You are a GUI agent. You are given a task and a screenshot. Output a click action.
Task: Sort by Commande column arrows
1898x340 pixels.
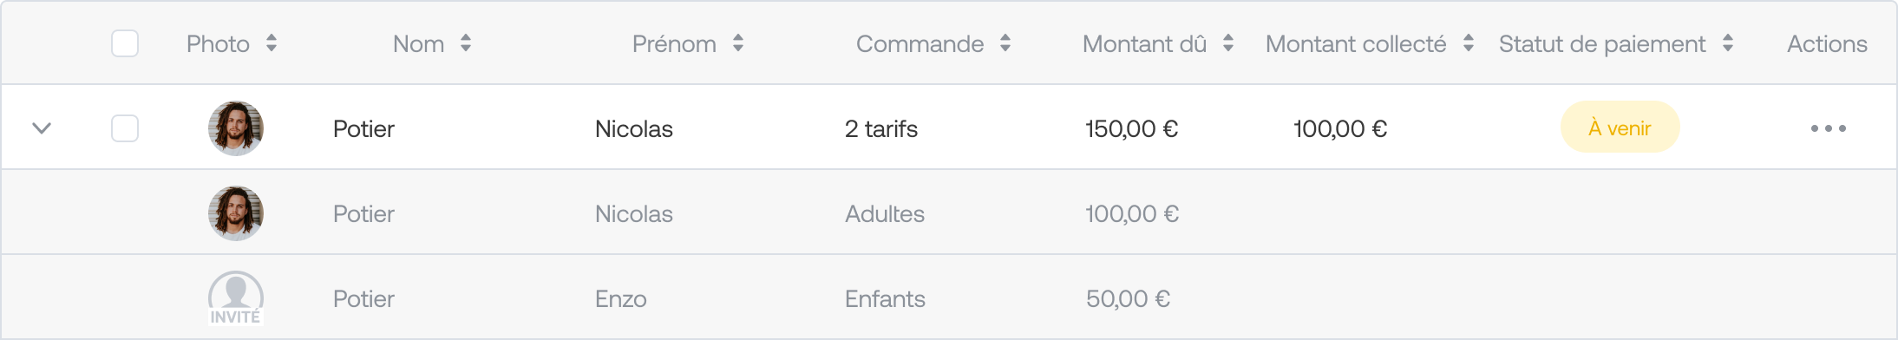(x=1005, y=43)
